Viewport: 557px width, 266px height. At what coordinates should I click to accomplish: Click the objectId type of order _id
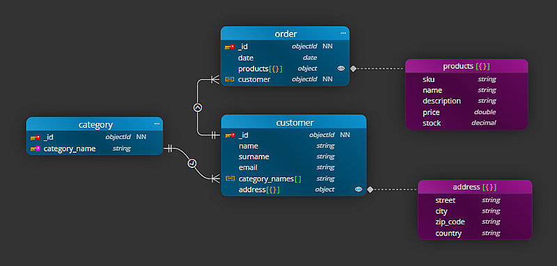click(x=304, y=47)
